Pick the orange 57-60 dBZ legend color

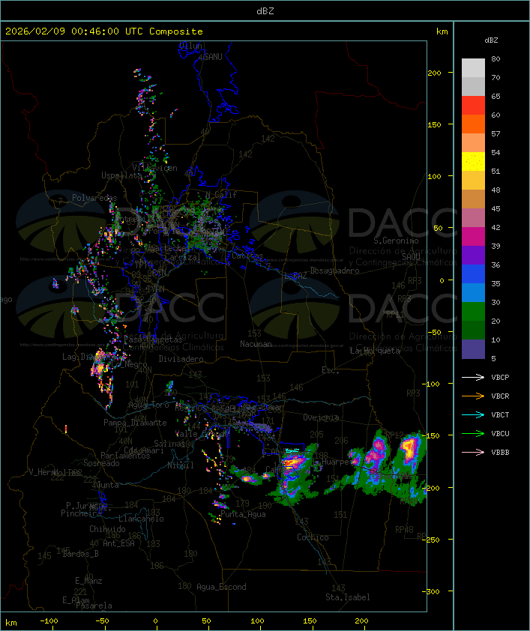pyautogui.click(x=473, y=124)
